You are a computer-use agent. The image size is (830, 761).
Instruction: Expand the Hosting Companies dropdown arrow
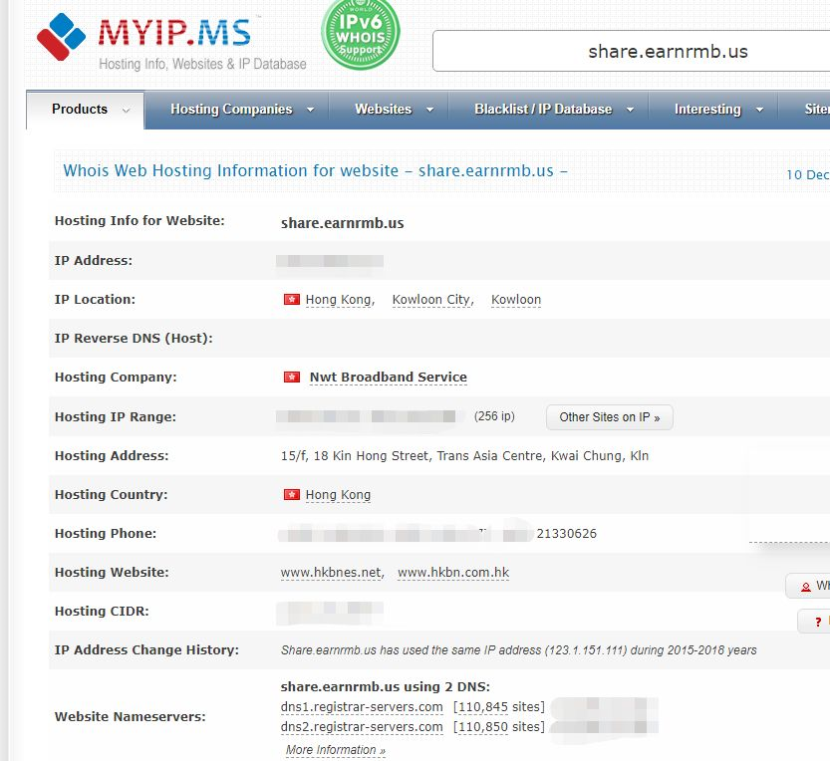pos(311,111)
